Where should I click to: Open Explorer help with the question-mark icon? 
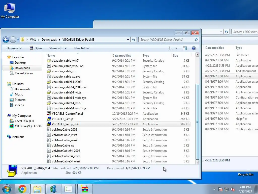coord(194,48)
